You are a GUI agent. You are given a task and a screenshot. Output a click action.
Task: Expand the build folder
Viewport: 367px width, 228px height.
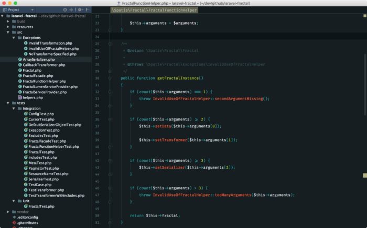point(8,21)
